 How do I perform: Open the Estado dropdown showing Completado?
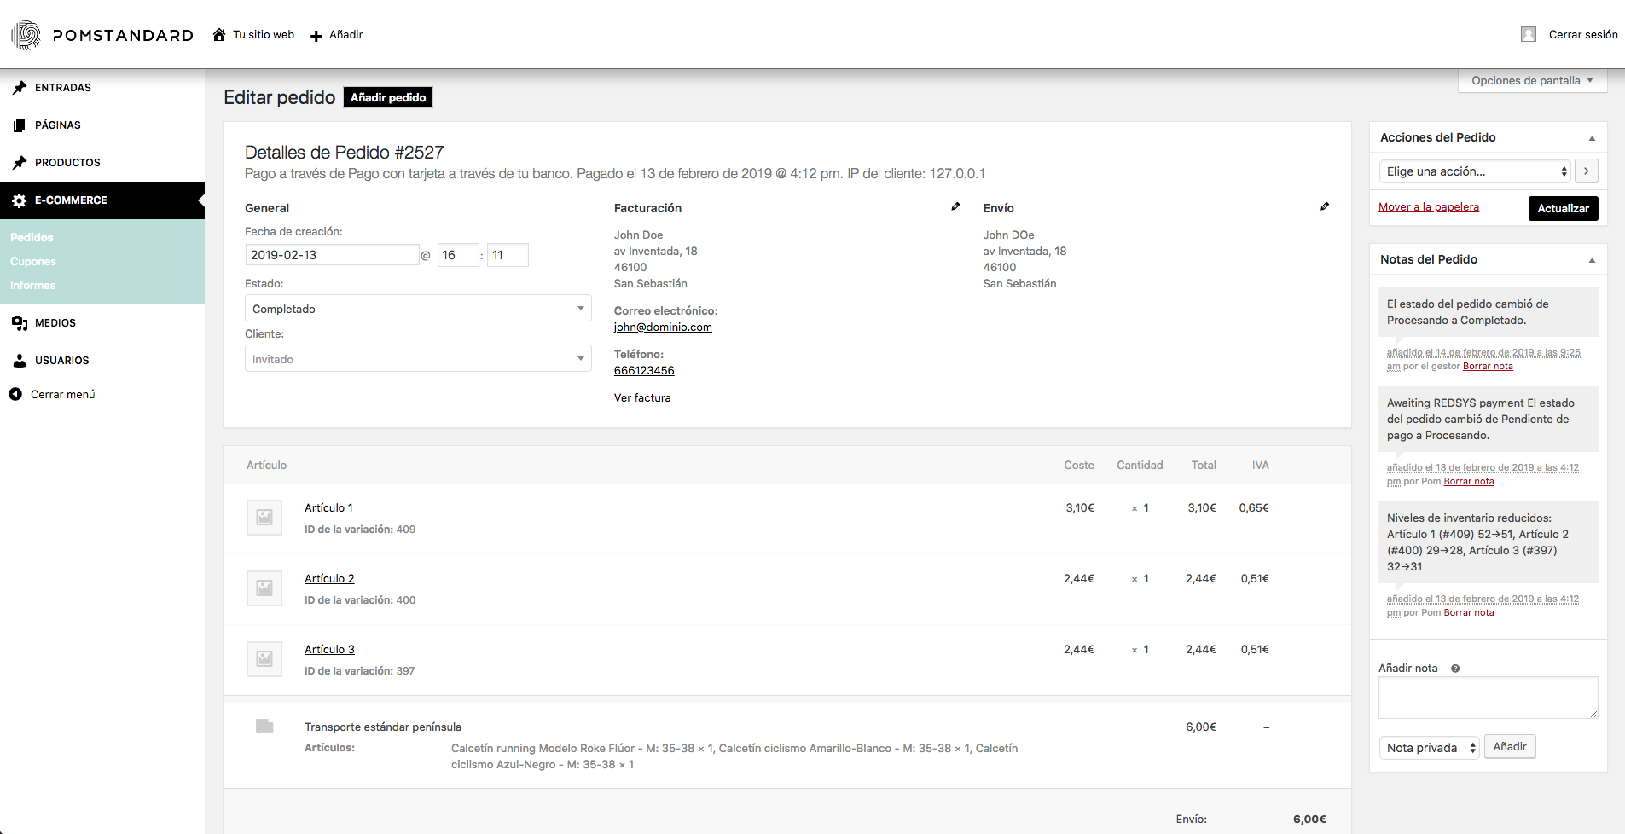(418, 309)
